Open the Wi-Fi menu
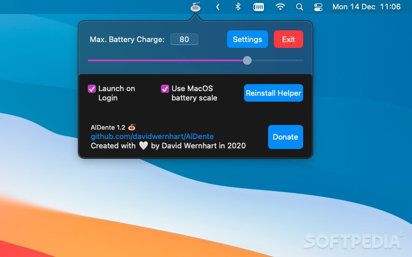The image size is (412, 257). tap(280, 6)
